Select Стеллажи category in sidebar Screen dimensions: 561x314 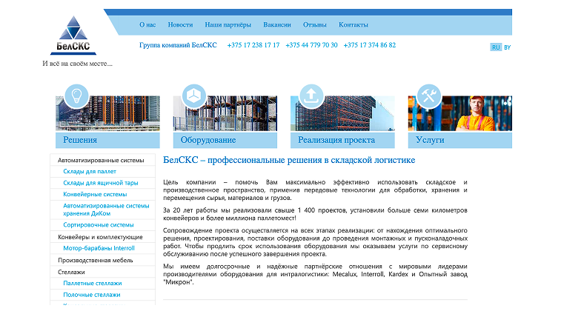(x=71, y=272)
